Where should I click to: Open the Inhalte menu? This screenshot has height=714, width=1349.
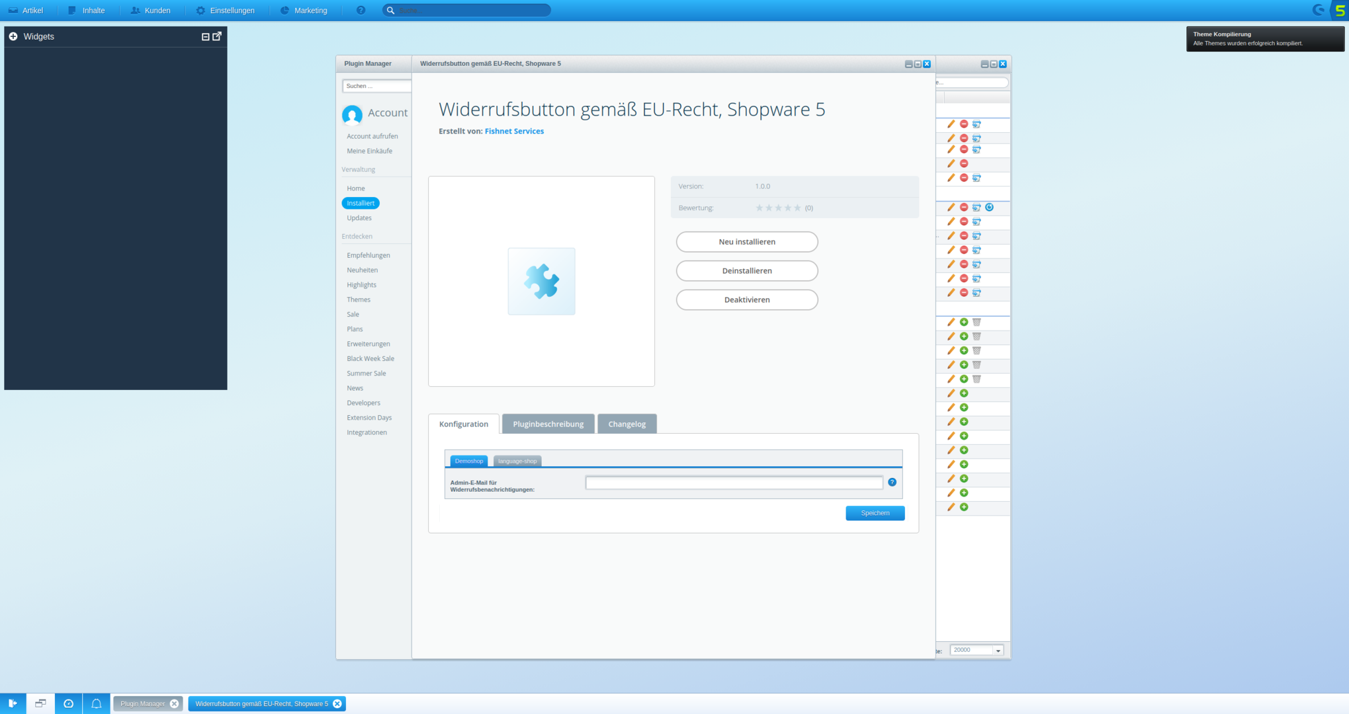(x=87, y=11)
